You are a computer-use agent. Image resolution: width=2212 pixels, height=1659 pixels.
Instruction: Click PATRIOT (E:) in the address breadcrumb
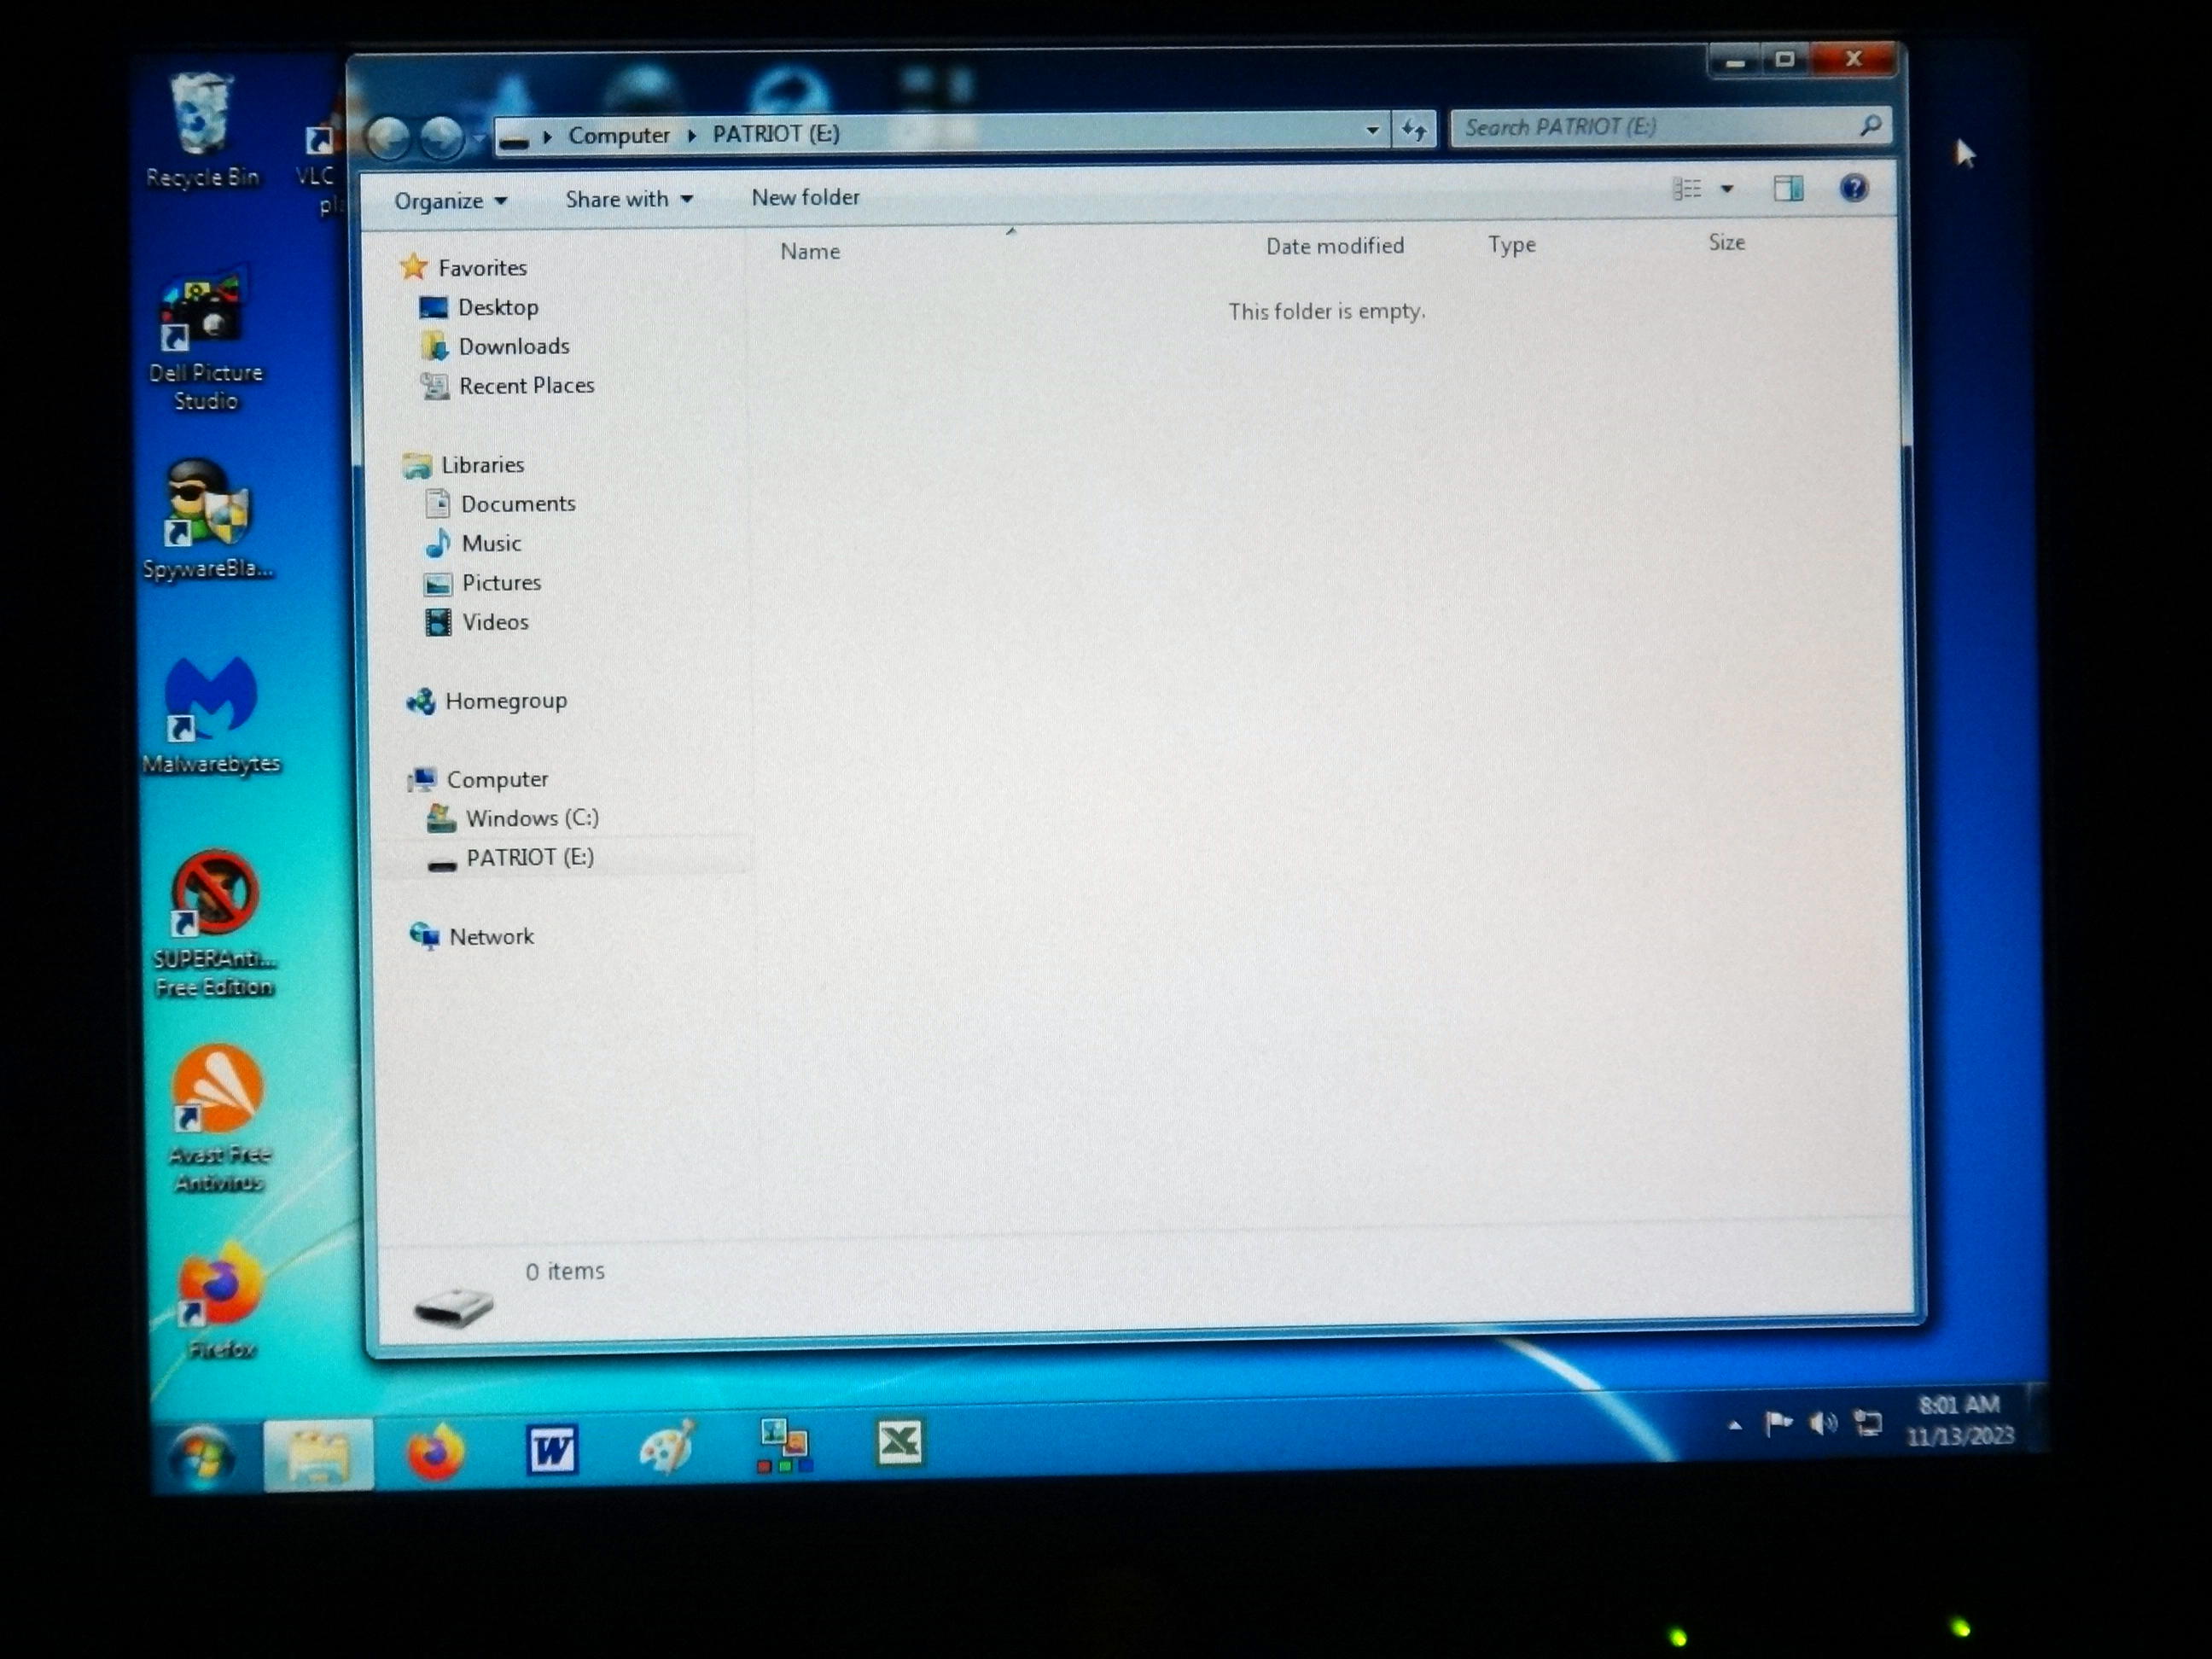pyautogui.click(x=776, y=133)
